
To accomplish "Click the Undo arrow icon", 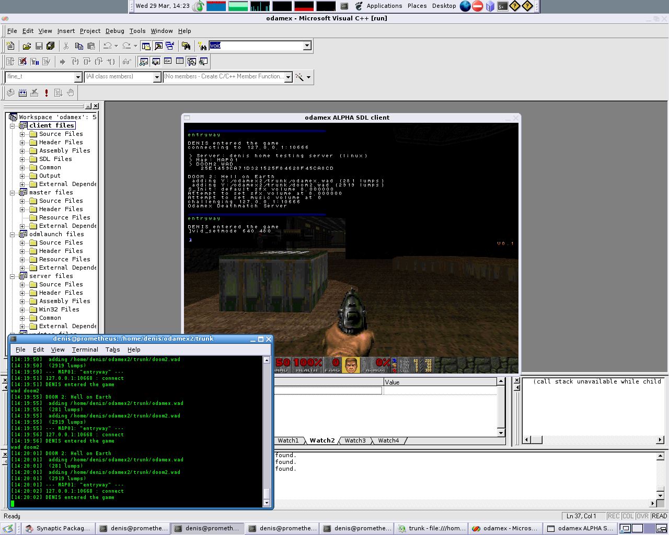I will [107, 46].
